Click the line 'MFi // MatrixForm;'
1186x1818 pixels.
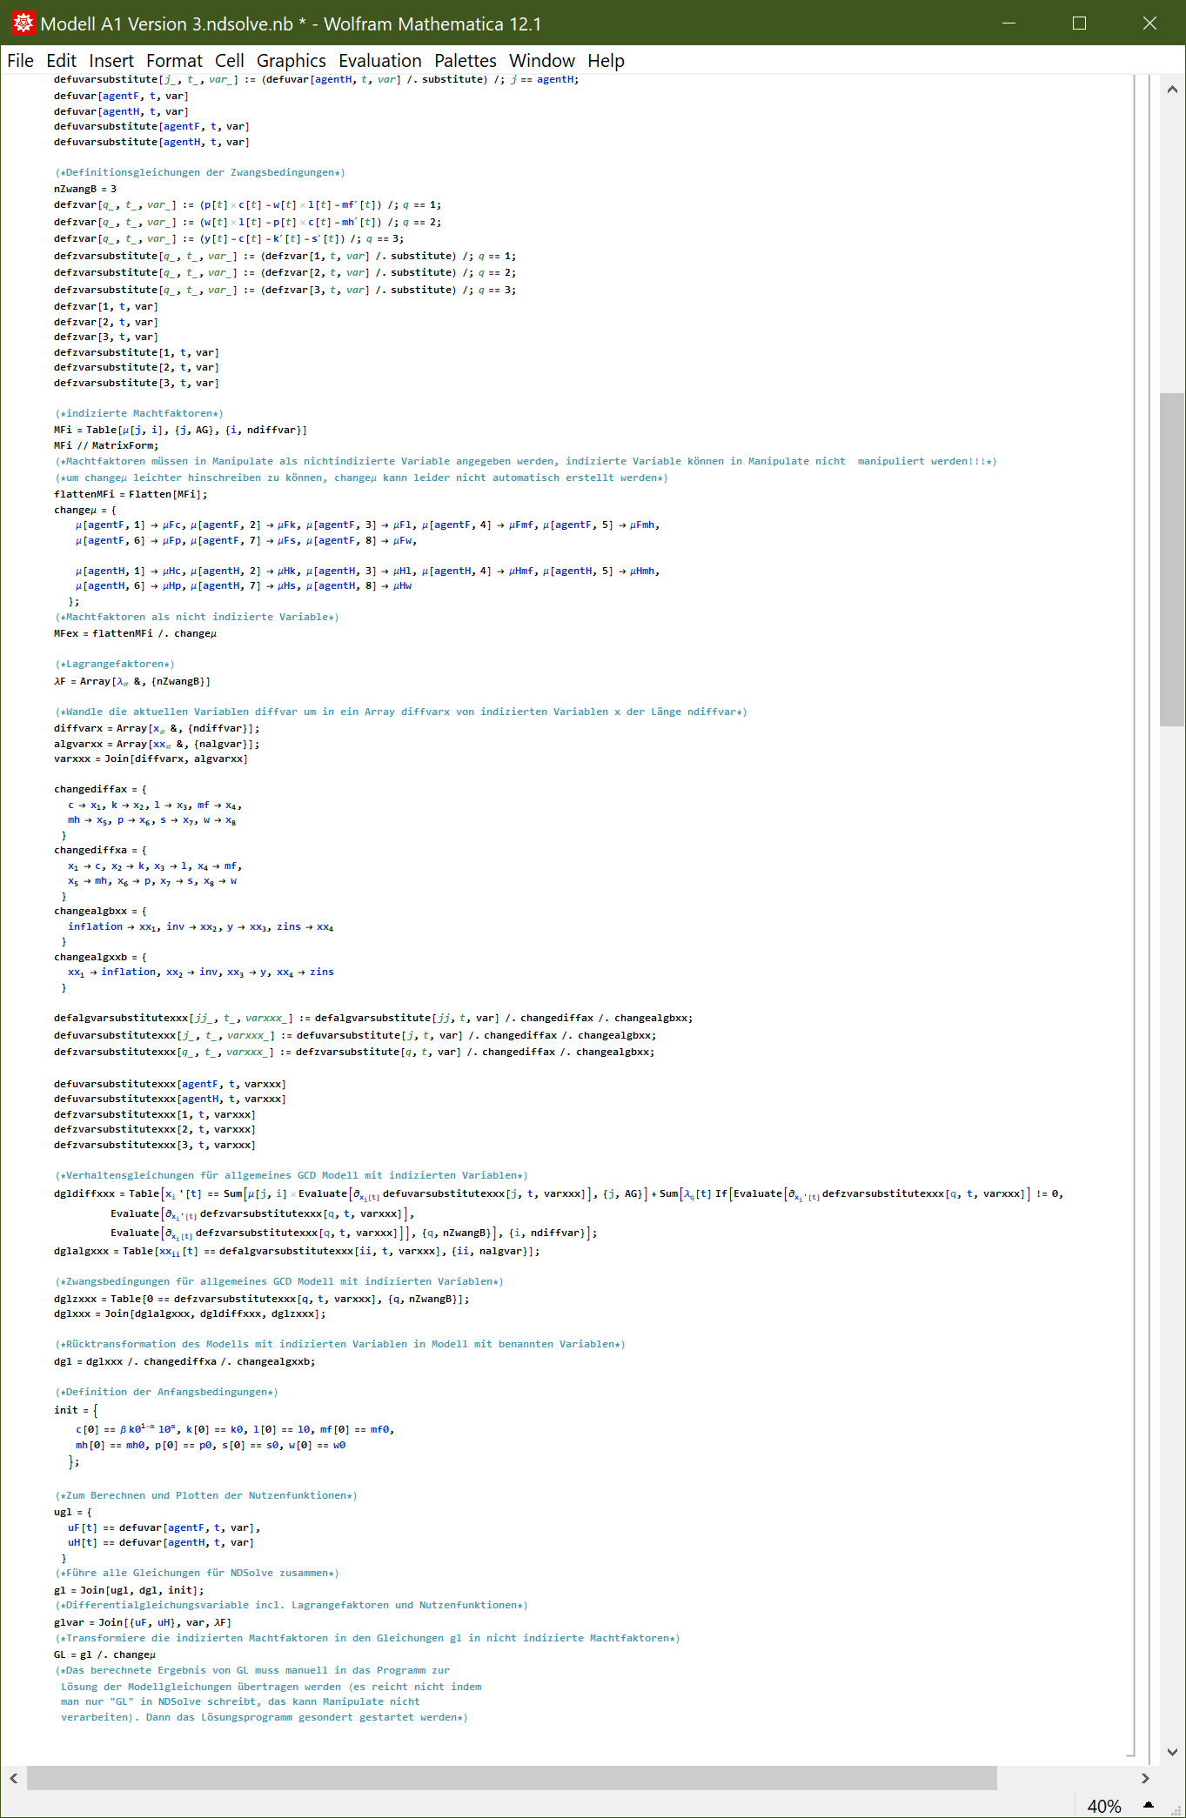(x=106, y=445)
